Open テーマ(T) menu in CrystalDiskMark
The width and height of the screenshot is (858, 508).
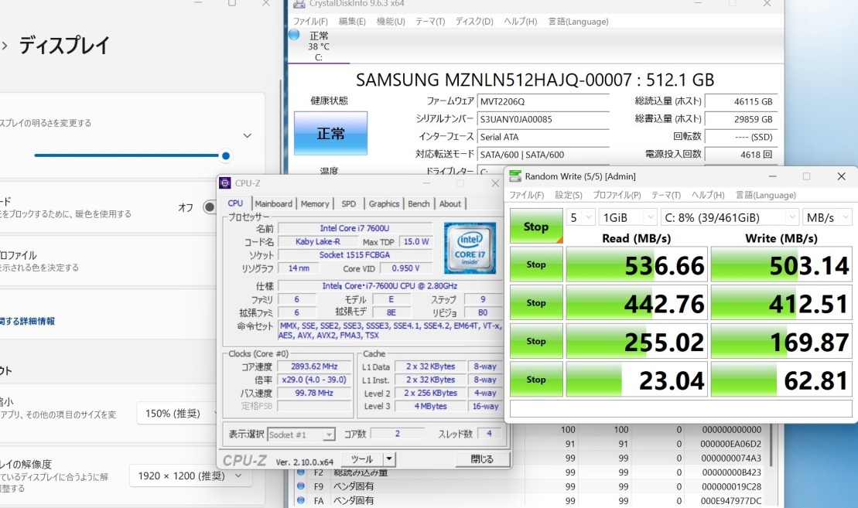(x=666, y=195)
